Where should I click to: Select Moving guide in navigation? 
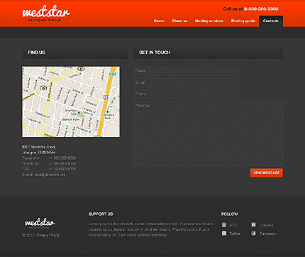pos(243,21)
